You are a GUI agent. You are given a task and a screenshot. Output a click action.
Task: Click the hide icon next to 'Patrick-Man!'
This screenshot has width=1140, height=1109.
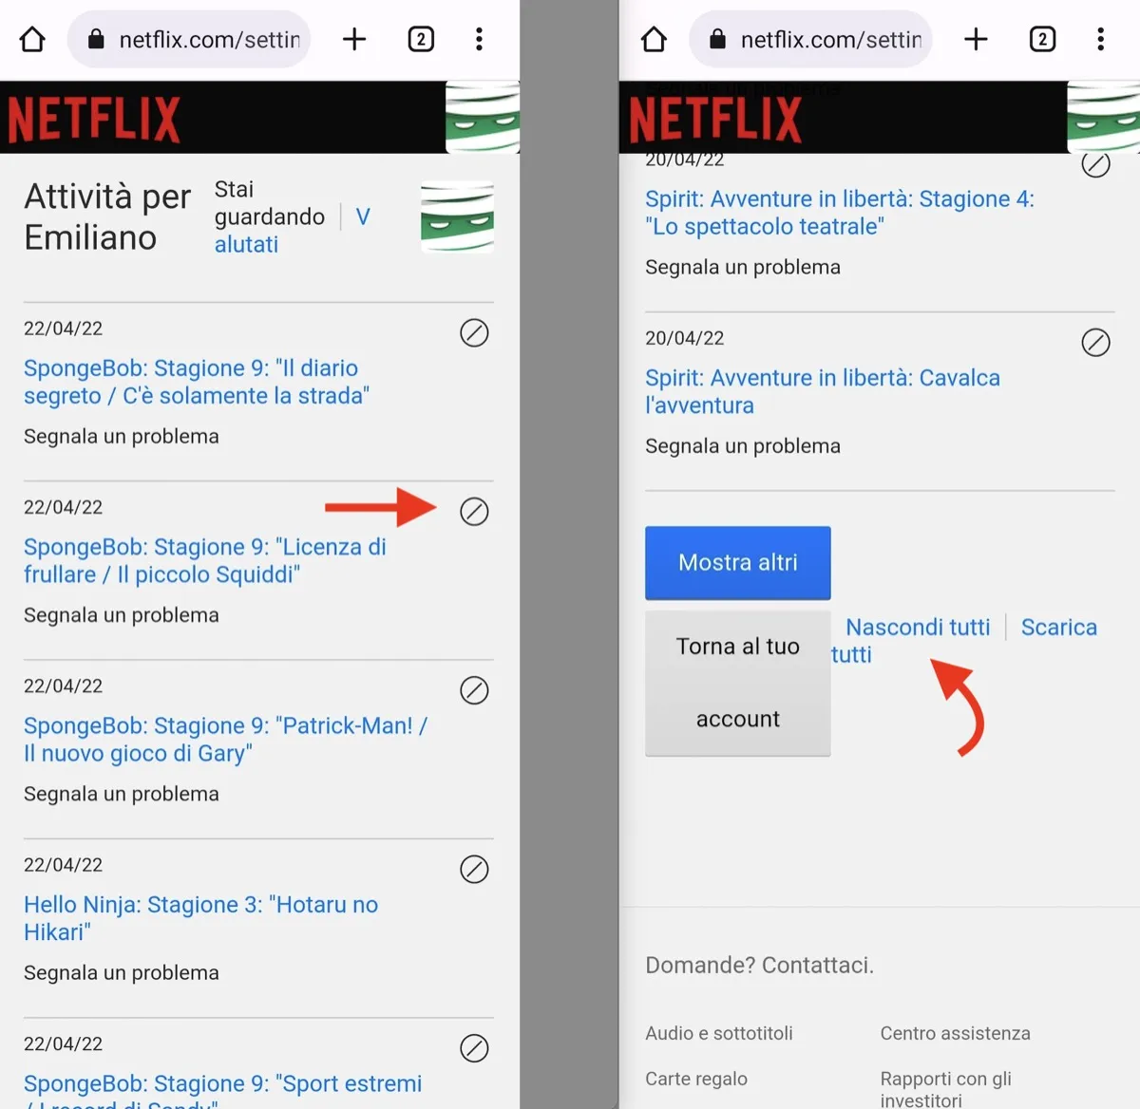(474, 690)
